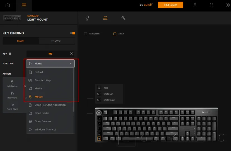Select Standard Keys from the function list
Screen dimensions: 231x151
(43, 80)
